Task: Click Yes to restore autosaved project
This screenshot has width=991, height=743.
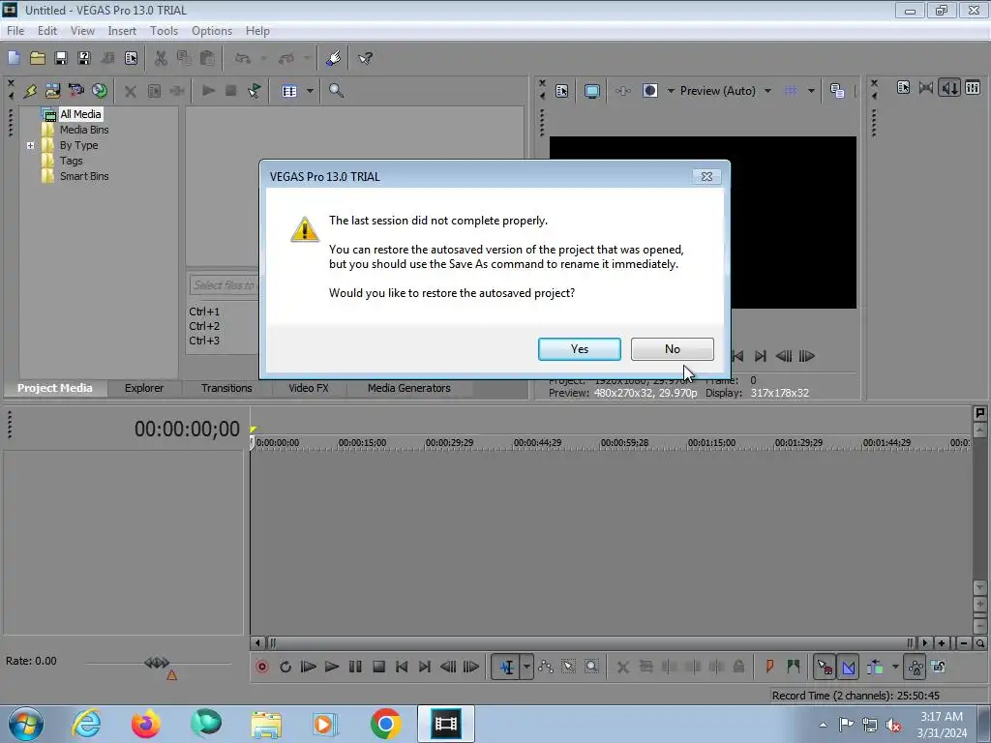Action: (580, 348)
